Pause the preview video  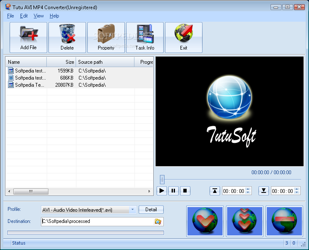click(173, 191)
